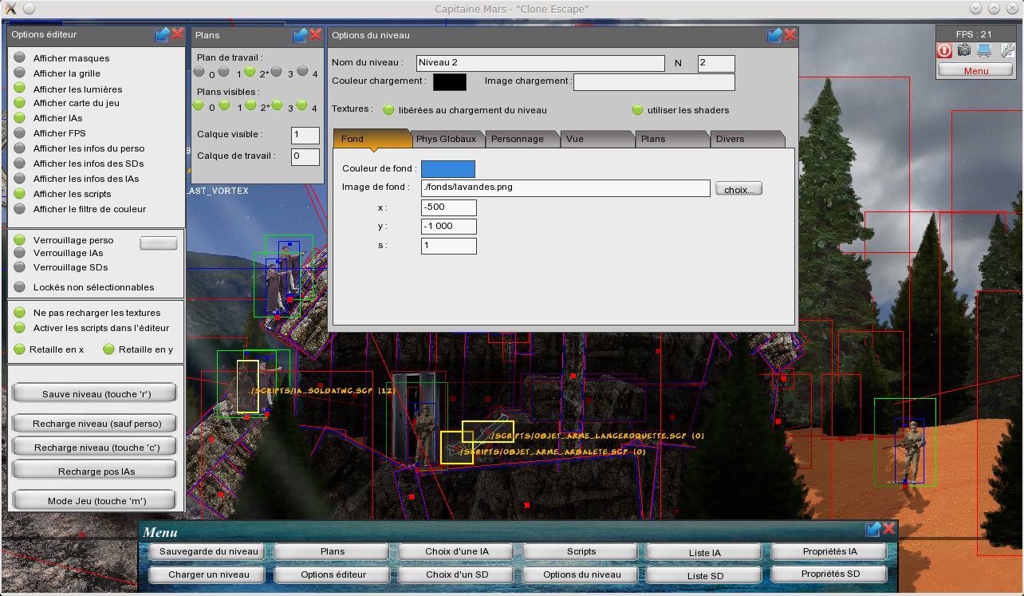
Task: Switch to the Phys Globaux tab
Action: pyautogui.click(x=447, y=139)
